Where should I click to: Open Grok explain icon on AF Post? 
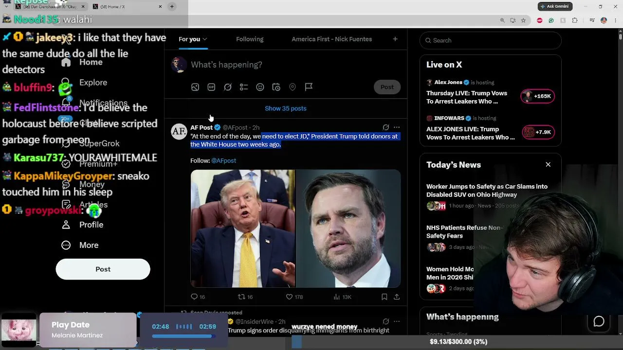[x=386, y=127]
